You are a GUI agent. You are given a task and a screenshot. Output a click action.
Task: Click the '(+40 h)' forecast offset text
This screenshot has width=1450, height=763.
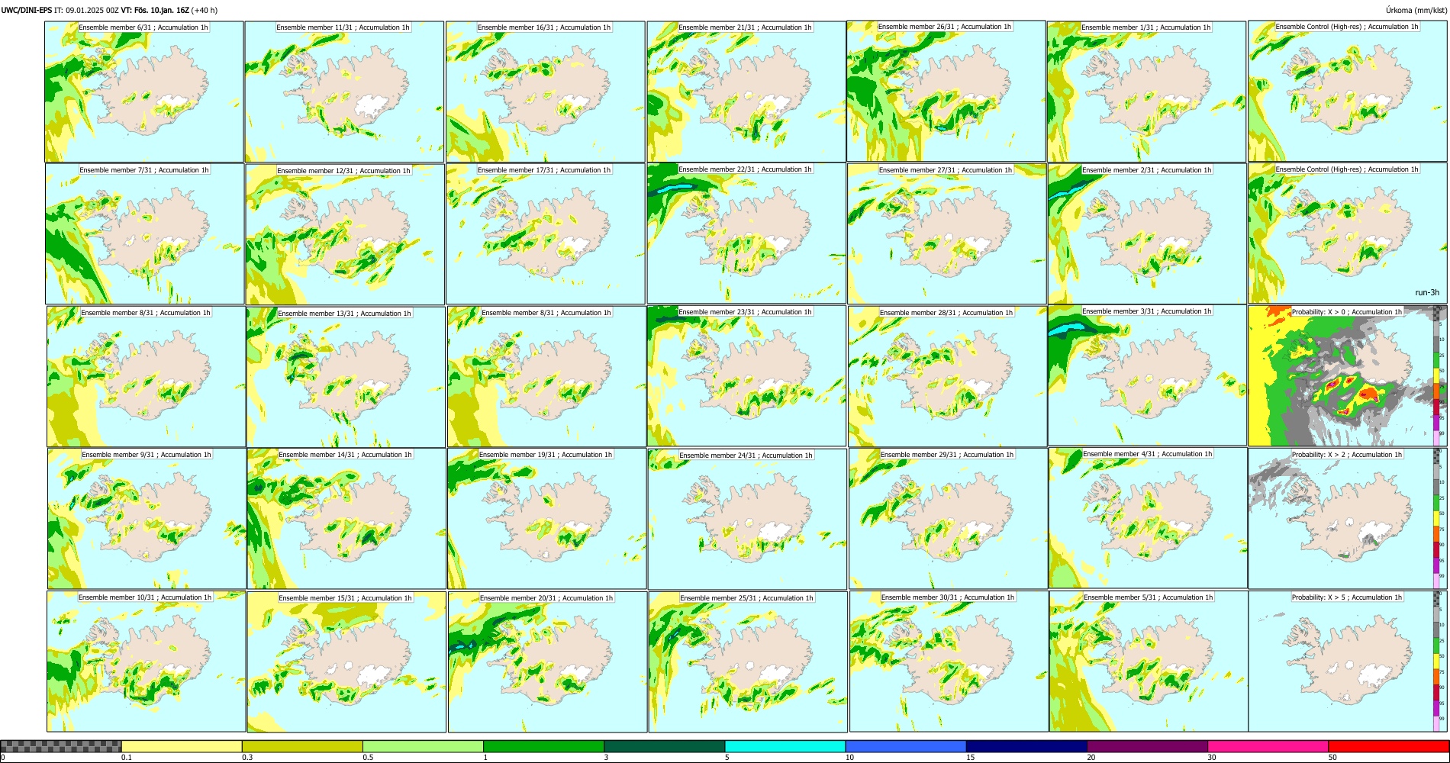tap(205, 11)
